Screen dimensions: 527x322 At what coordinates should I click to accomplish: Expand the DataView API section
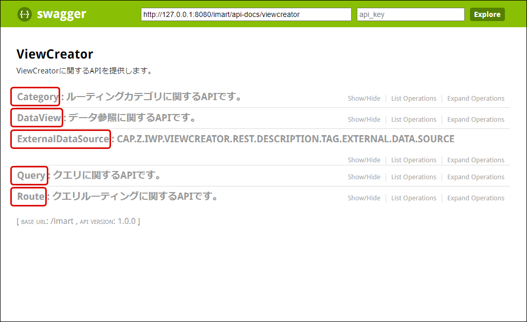[39, 118]
